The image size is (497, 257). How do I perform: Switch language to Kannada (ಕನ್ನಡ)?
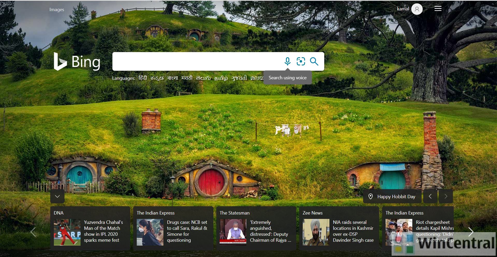(x=157, y=78)
